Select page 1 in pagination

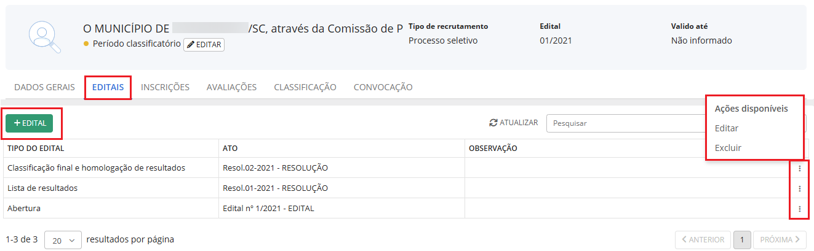[x=742, y=239]
